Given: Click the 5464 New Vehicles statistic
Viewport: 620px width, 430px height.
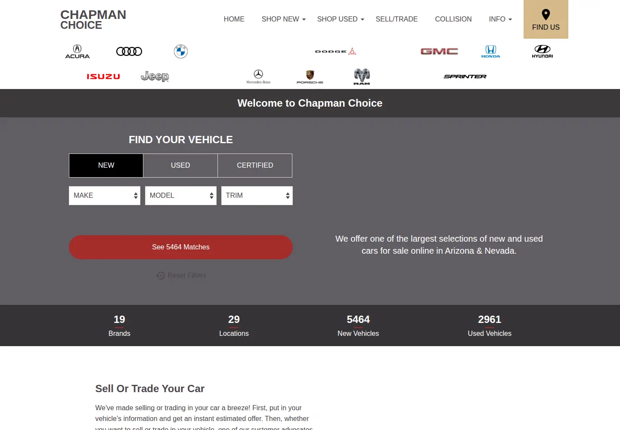Looking at the screenshot, I should pyautogui.click(x=358, y=326).
